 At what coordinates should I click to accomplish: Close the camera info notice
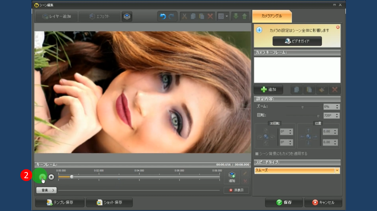pyautogui.click(x=338, y=27)
